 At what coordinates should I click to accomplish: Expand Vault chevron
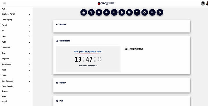tap(30, 70)
